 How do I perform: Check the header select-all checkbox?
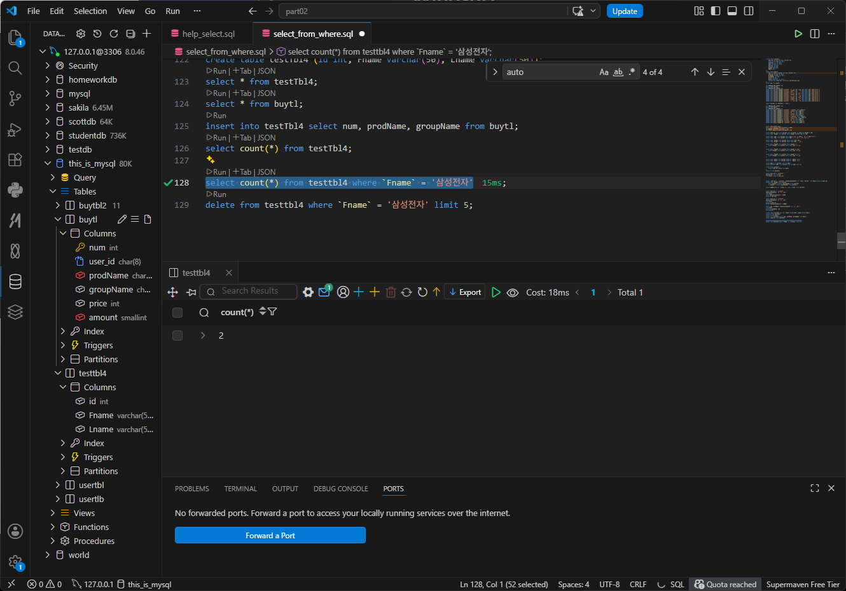(x=177, y=312)
